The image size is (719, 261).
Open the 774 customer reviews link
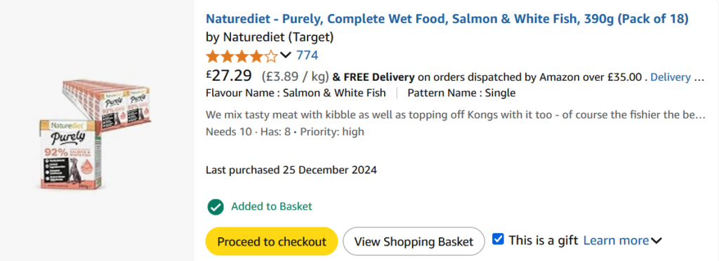[x=307, y=56]
